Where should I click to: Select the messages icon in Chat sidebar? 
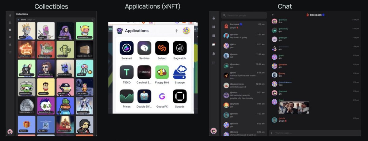pyautogui.click(x=214, y=45)
